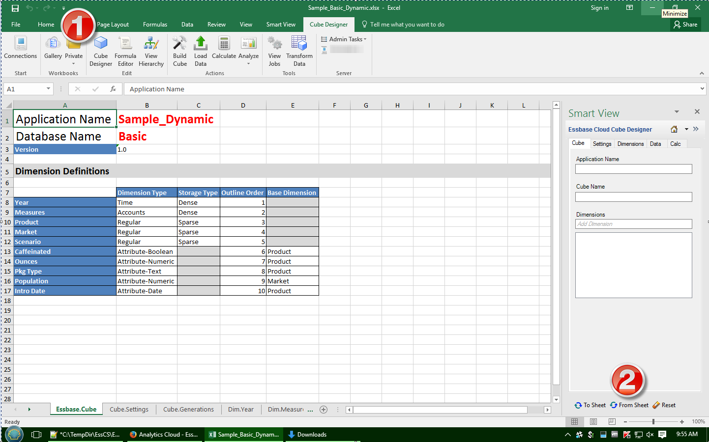The width and height of the screenshot is (709, 442).
Task: Click the Reset button in the panel
Action: point(664,405)
